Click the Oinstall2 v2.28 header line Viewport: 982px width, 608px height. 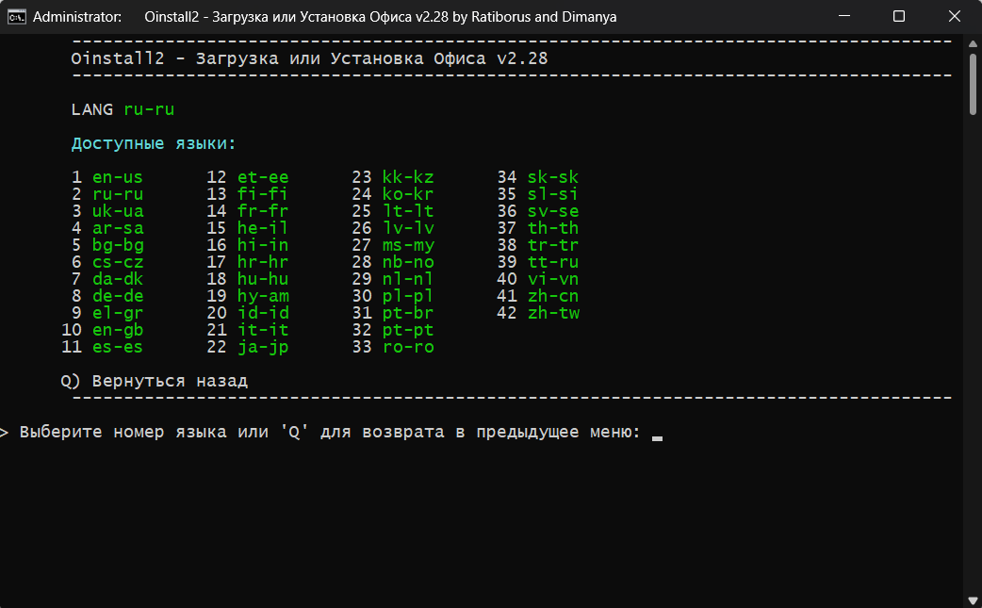[309, 58]
